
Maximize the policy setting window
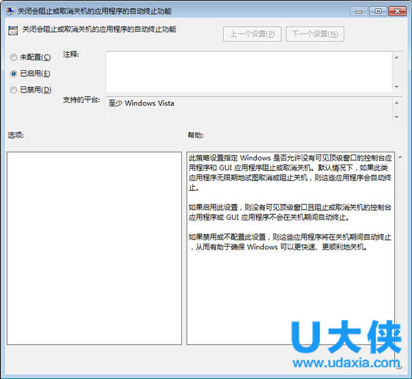pyautogui.click(x=377, y=11)
